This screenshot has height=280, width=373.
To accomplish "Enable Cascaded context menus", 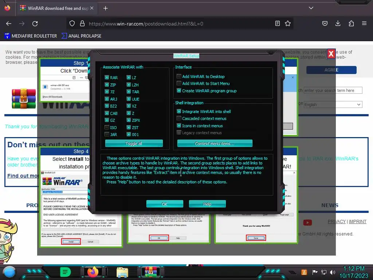I will point(179,118).
